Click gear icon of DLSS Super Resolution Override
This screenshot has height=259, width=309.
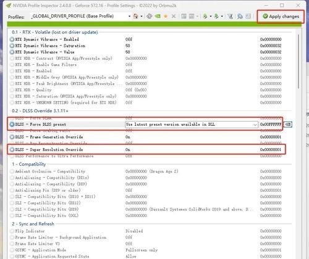pos(12,150)
